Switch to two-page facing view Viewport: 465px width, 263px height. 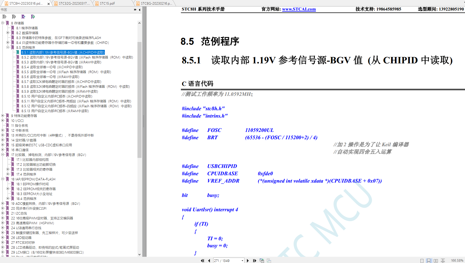pyautogui.click(x=436, y=261)
